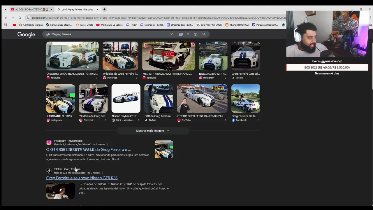Image resolution: width=373 pixels, height=210 pixels.
Task: Open the Greg Ferreira ele te... Facebook image
Action: pyautogui.click(x=246, y=98)
